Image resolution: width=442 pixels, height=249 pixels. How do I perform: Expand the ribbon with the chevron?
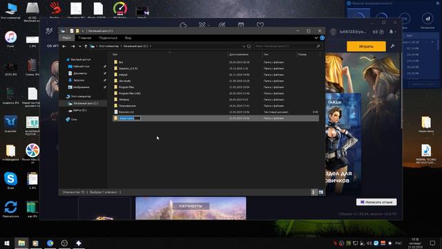tap(316, 38)
